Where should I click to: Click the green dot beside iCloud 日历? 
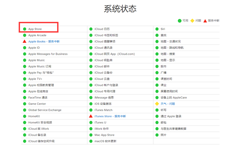pyautogui.click(x=91, y=29)
